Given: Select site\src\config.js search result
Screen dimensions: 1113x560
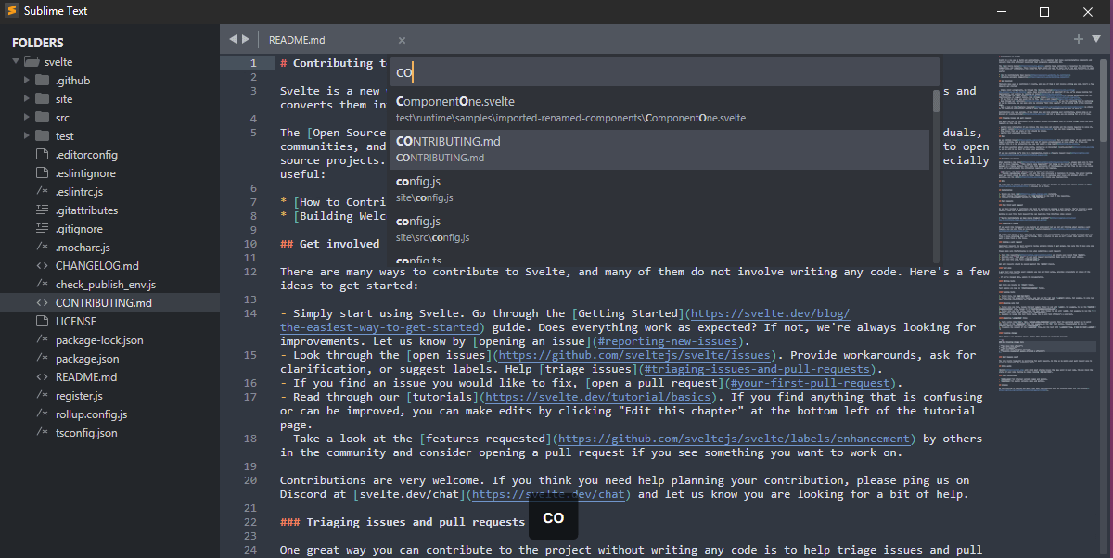Looking at the screenshot, I should click(x=659, y=229).
